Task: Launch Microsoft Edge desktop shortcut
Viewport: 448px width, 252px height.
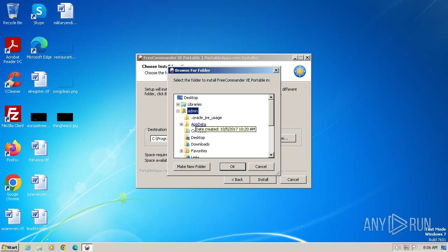Action: pyautogui.click(x=39, y=48)
